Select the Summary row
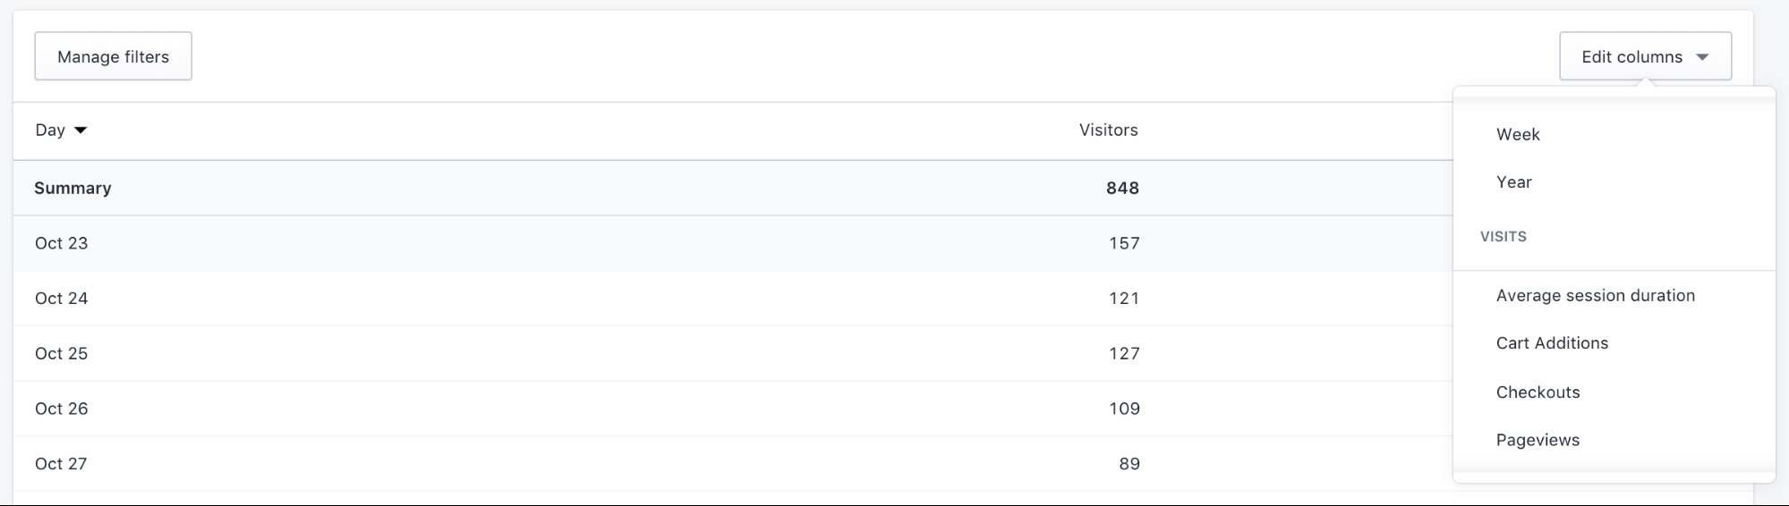The image size is (1789, 506). [72, 188]
